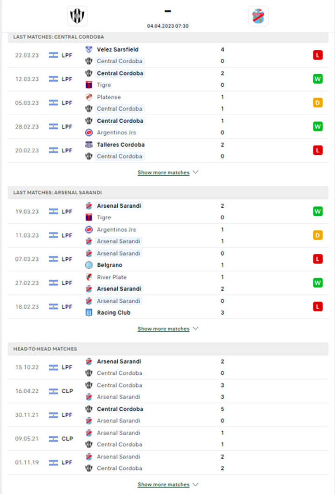
Task: Click Velez Sarsfield team logo
Action: click(89, 49)
